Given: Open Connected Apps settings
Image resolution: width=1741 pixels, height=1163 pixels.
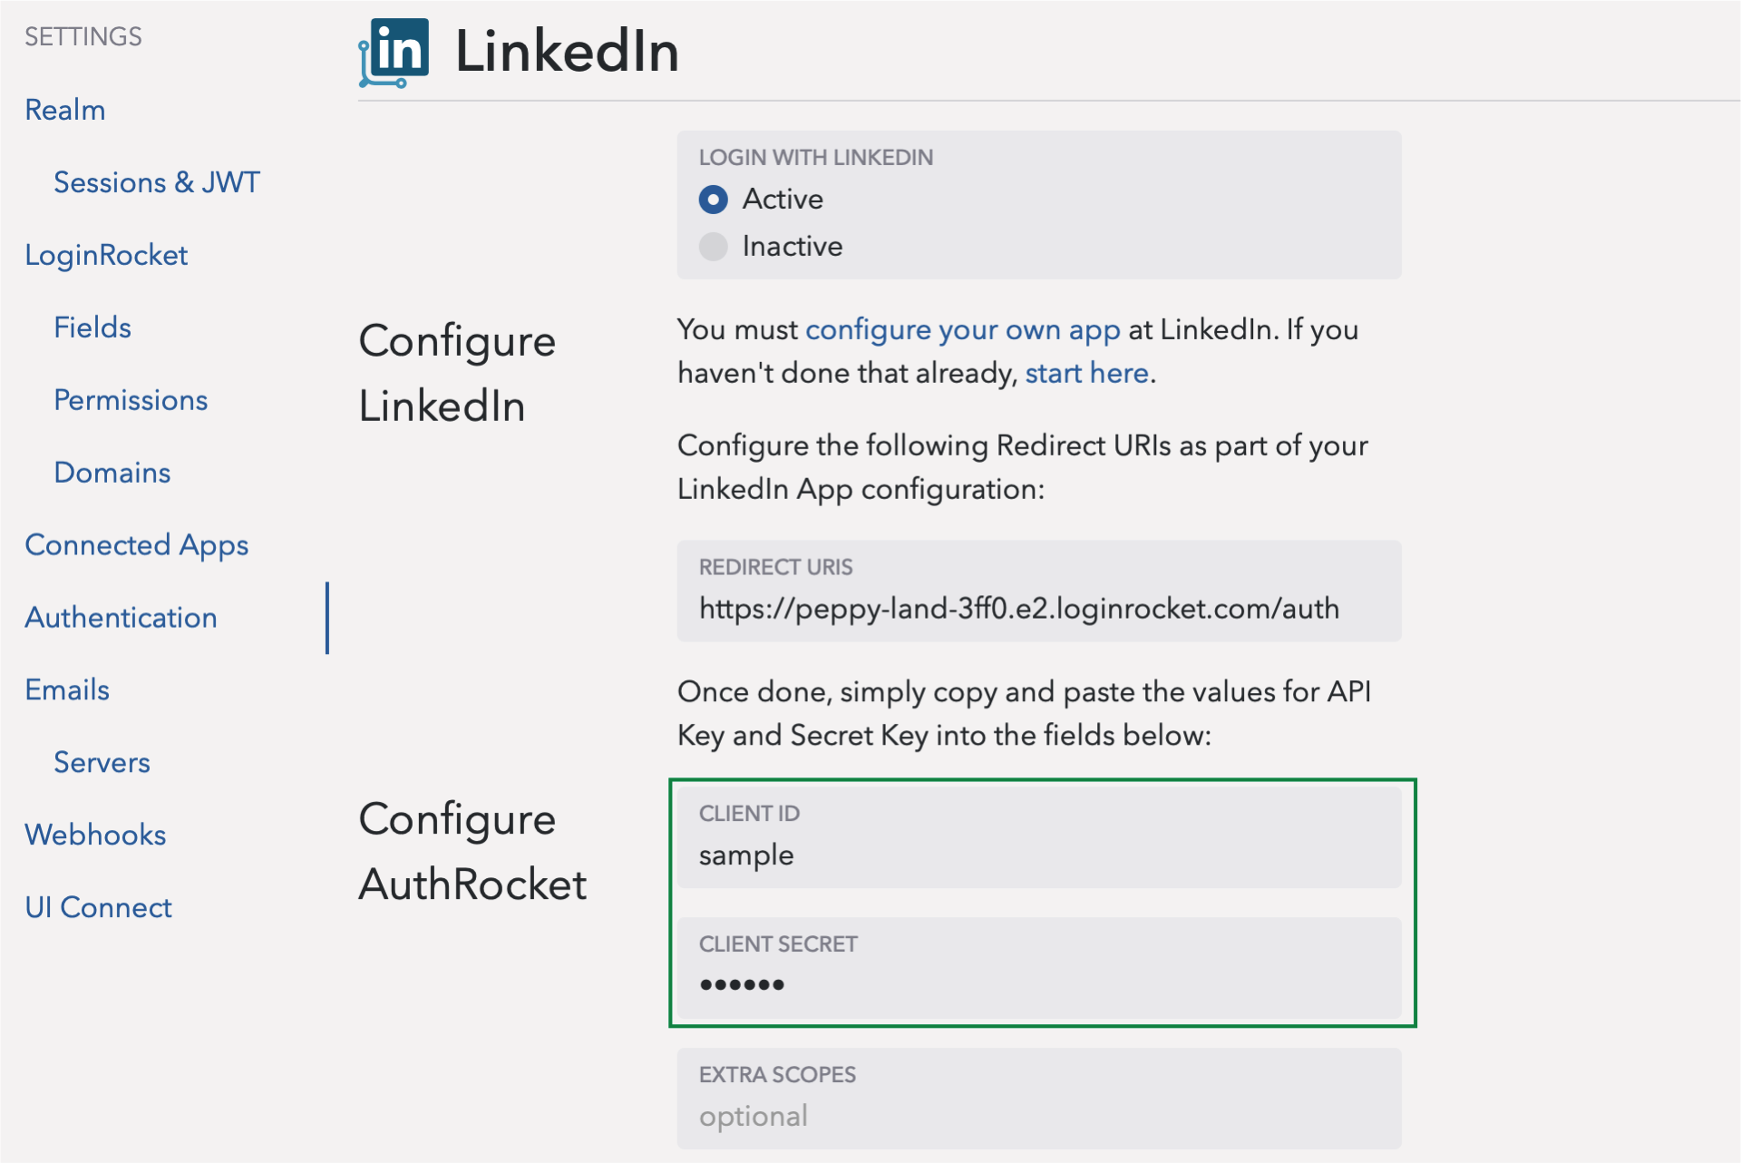Looking at the screenshot, I should (x=137, y=545).
